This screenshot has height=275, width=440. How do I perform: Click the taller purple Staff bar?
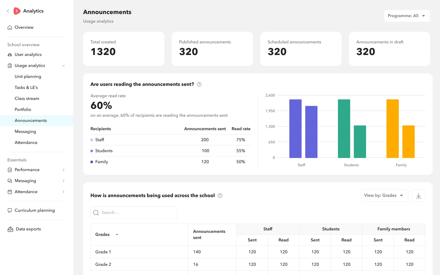coord(295,129)
